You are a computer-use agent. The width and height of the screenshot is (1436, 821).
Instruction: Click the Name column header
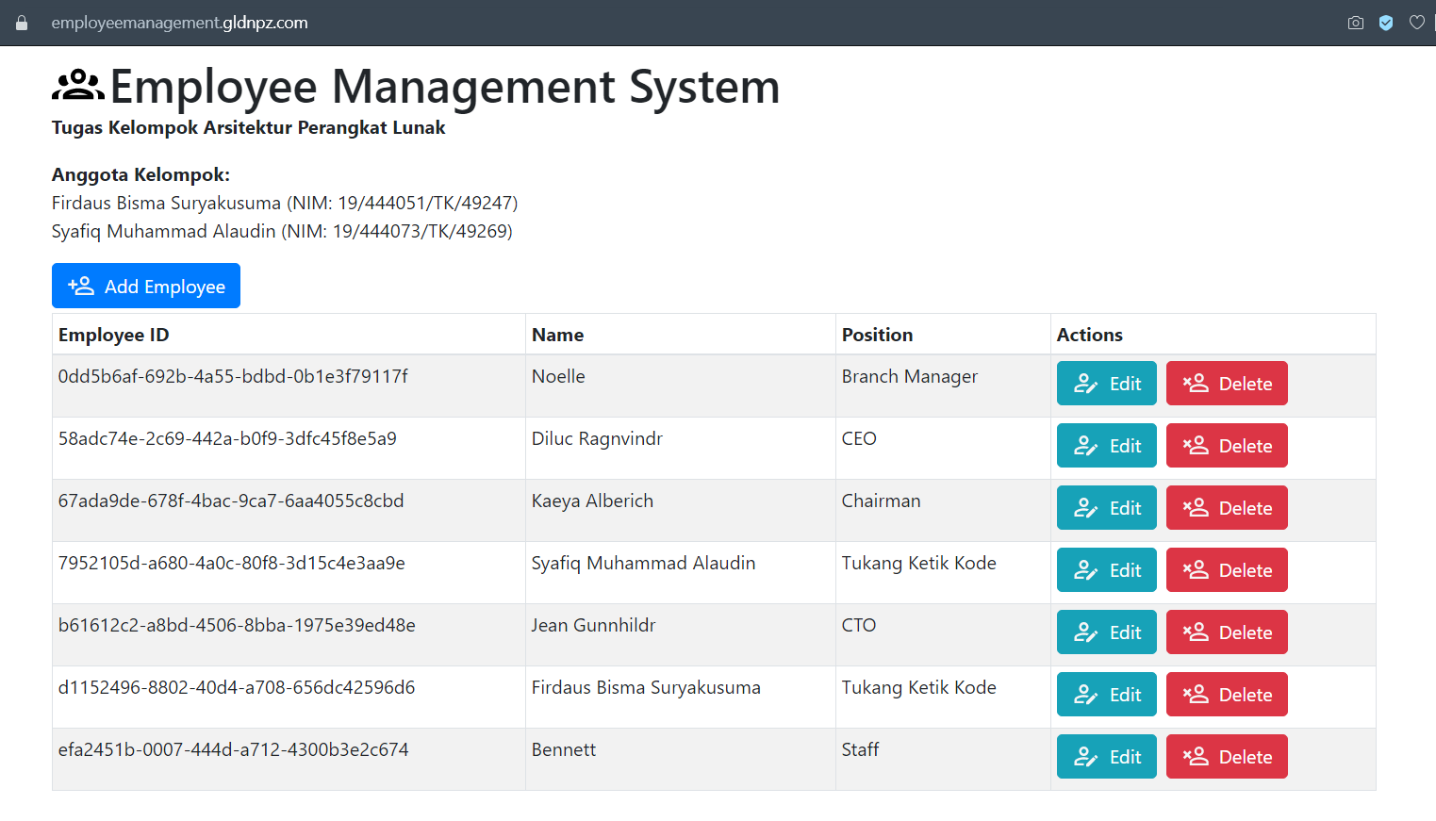(x=557, y=334)
